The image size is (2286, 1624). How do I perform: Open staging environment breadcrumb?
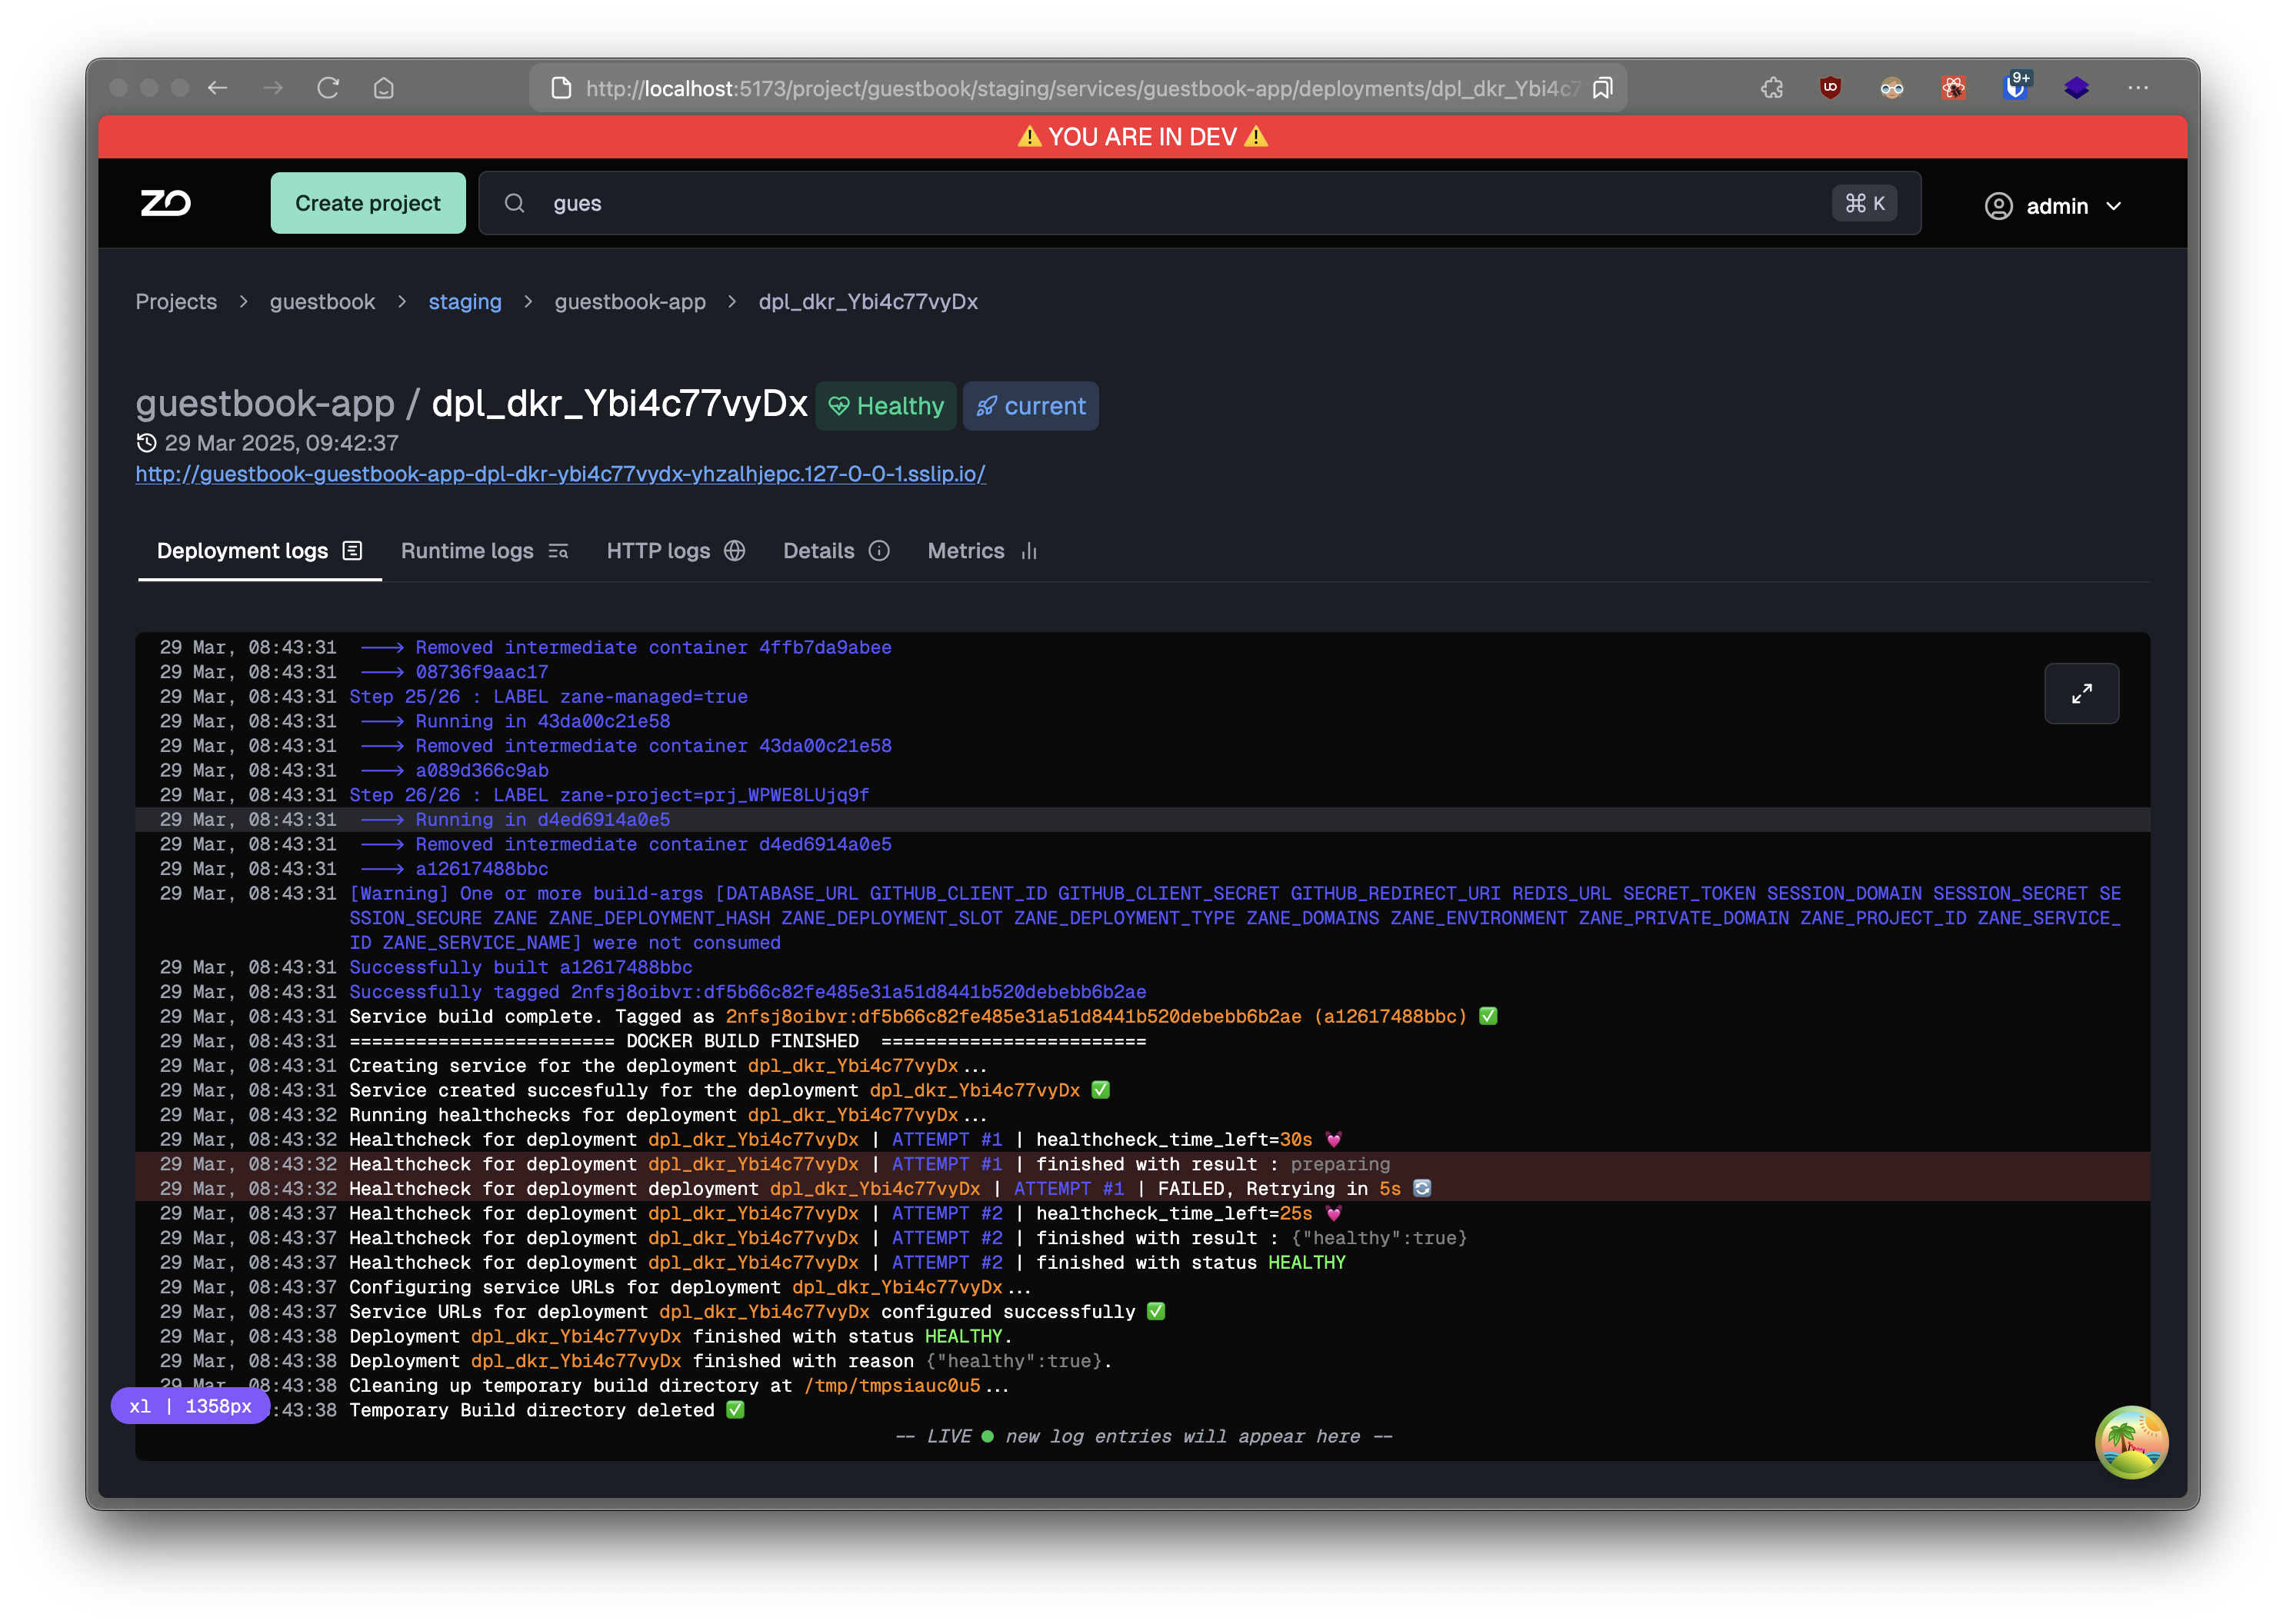click(465, 301)
